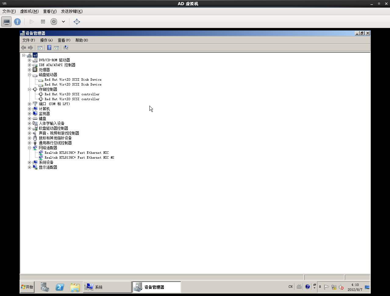The height and width of the screenshot is (296, 390).
Task: Click the Run virtual machine play button
Action: coord(32,22)
